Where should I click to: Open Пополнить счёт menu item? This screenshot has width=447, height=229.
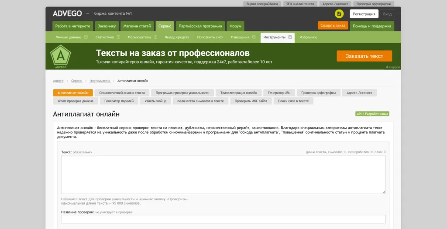point(210,37)
